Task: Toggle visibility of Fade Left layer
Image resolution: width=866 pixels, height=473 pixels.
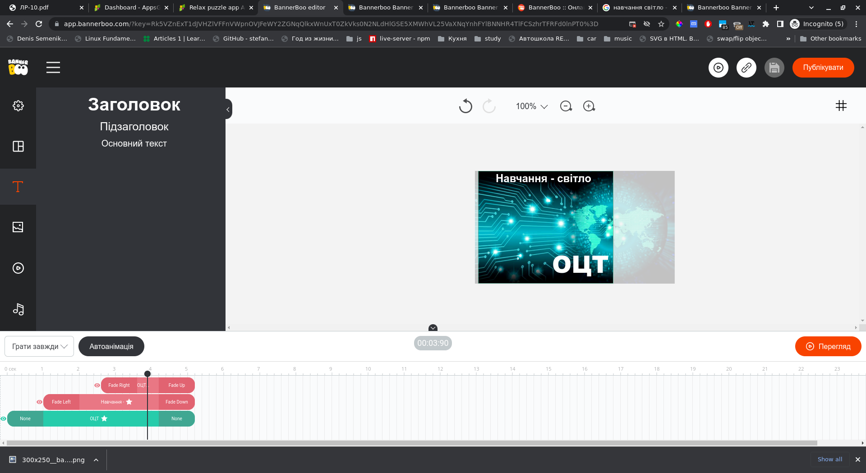Action: (x=39, y=402)
